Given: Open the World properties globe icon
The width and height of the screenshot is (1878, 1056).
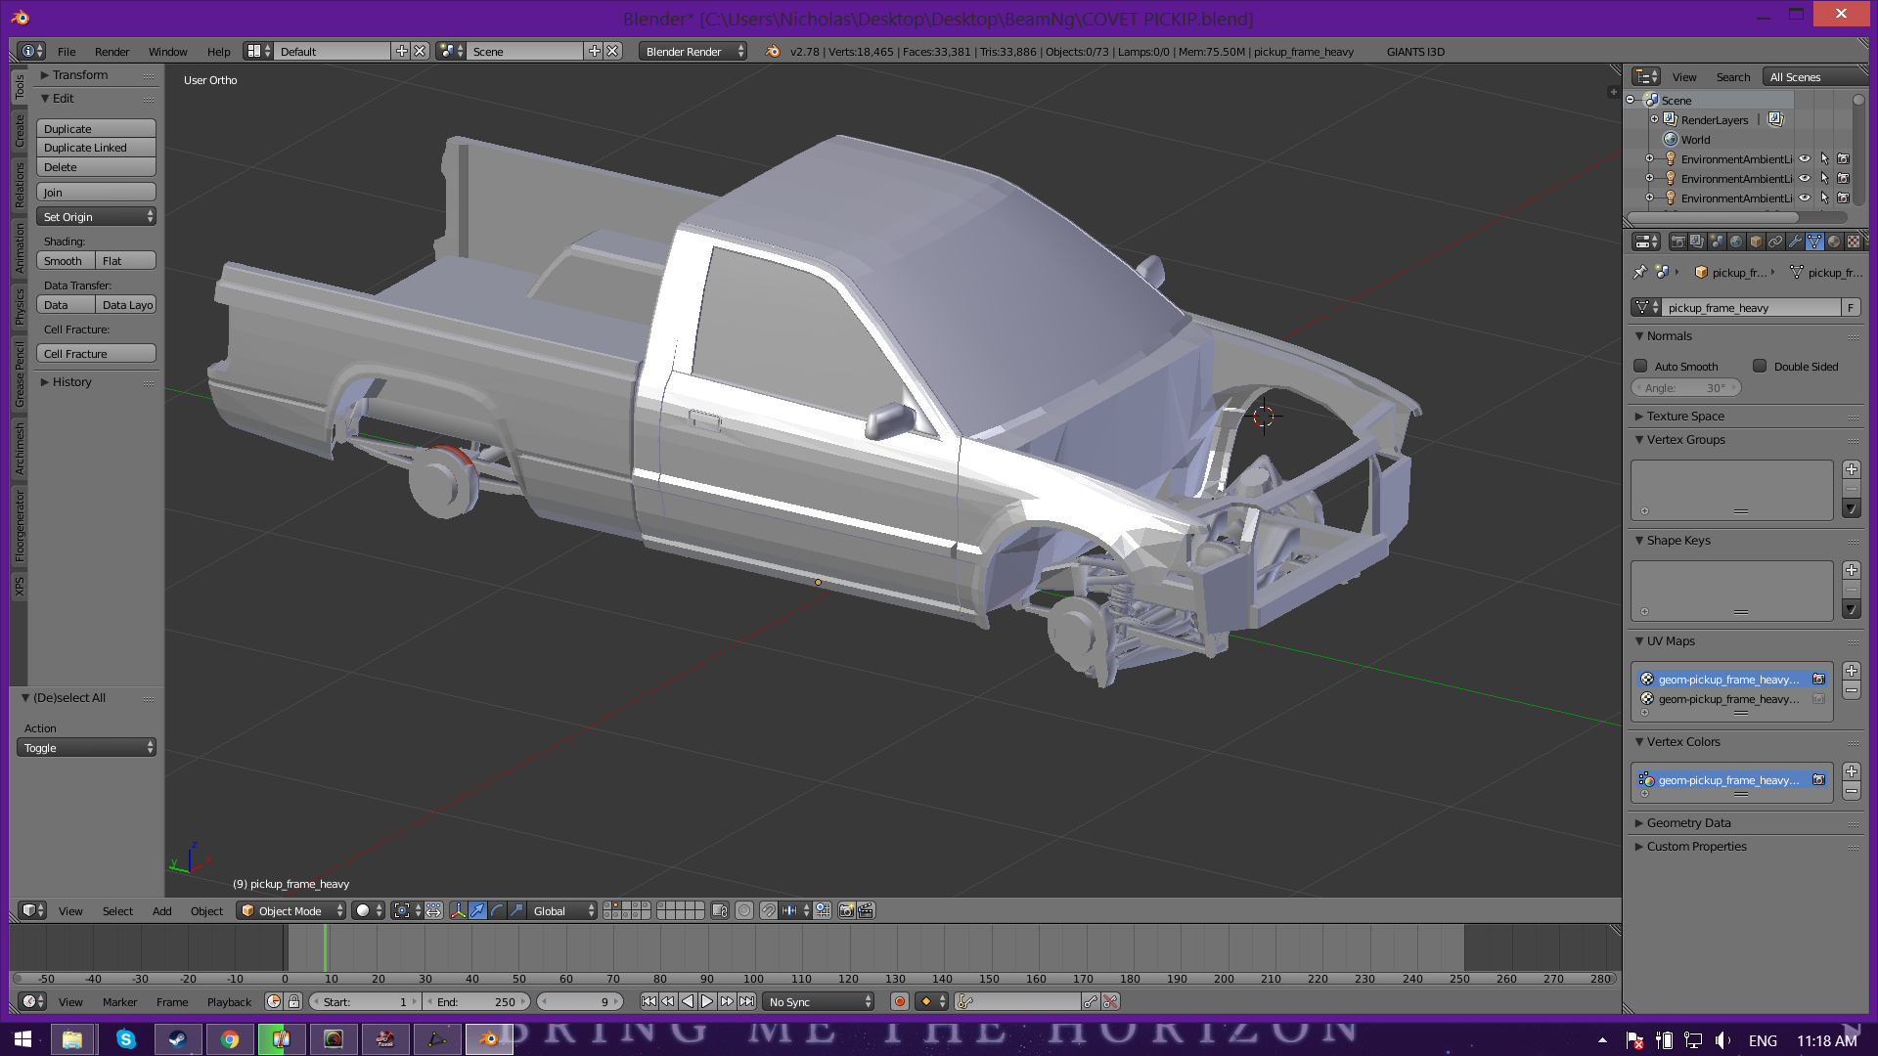Looking at the screenshot, I should [1736, 242].
